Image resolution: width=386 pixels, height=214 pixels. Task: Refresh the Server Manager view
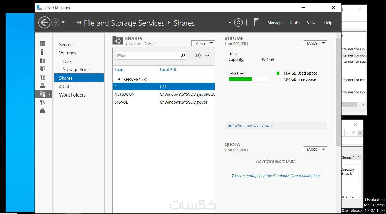238,23
